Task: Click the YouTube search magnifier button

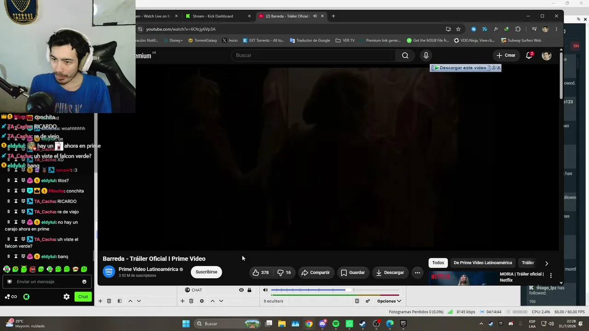Action: (x=405, y=56)
